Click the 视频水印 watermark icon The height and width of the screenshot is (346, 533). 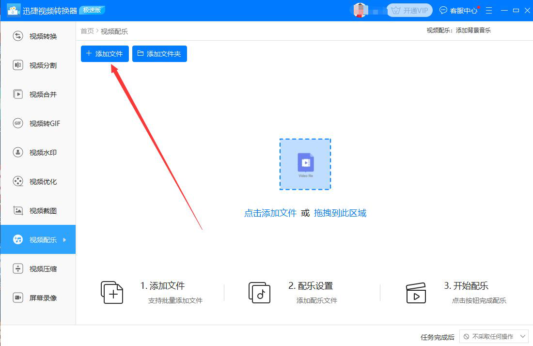(17, 152)
